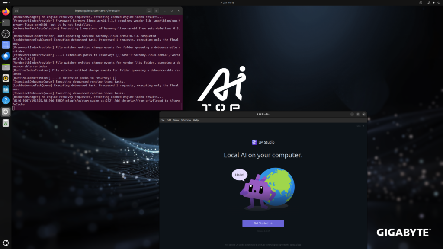
Task: Open the File menu in LM Studio
Action: pyautogui.click(x=162, y=120)
